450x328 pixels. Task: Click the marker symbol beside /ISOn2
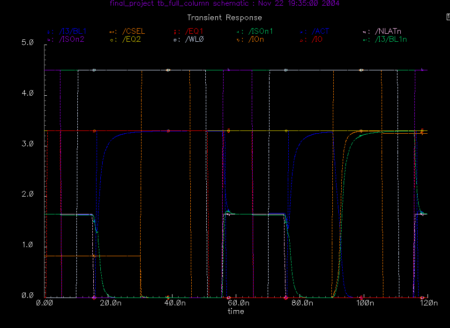click(x=50, y=40)
